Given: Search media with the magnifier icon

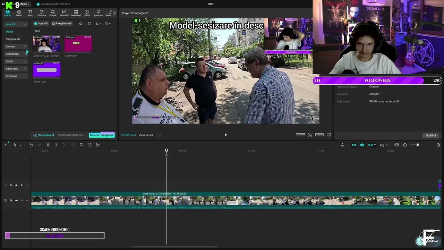Looking at the screenshot, I should pos(80,24).
